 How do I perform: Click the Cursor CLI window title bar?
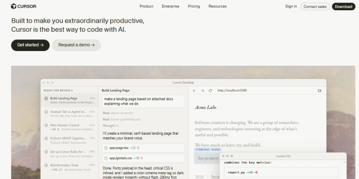click(x=283, y=156)
